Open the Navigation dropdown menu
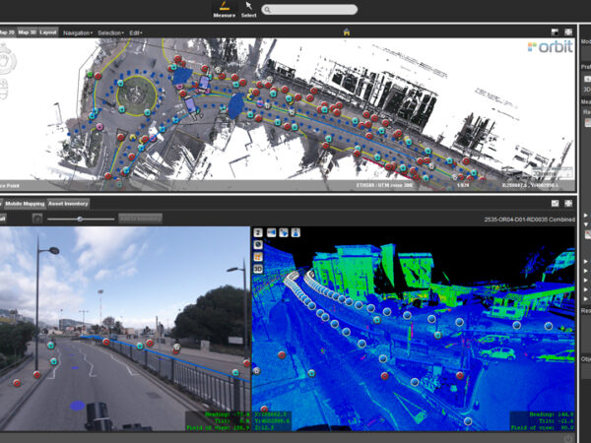591x443 pixels. 78,33
